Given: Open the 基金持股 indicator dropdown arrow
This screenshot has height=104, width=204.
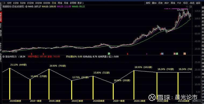Looking at the screenshot, I should click(x=4, y=56).
